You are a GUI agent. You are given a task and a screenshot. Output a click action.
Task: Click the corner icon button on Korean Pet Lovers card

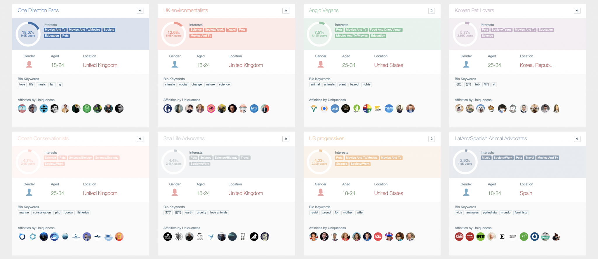pyautogui.click(x=577, y=11)
